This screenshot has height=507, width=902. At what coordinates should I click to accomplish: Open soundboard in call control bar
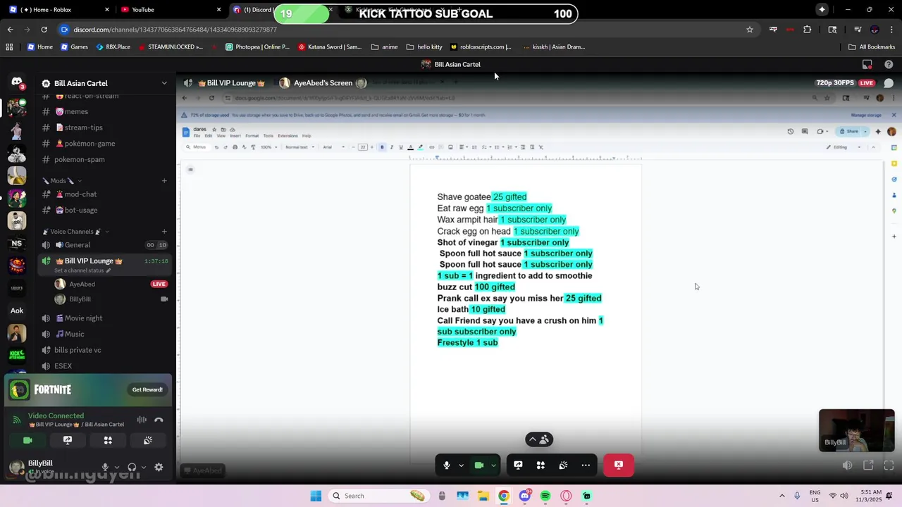point(563,465)
